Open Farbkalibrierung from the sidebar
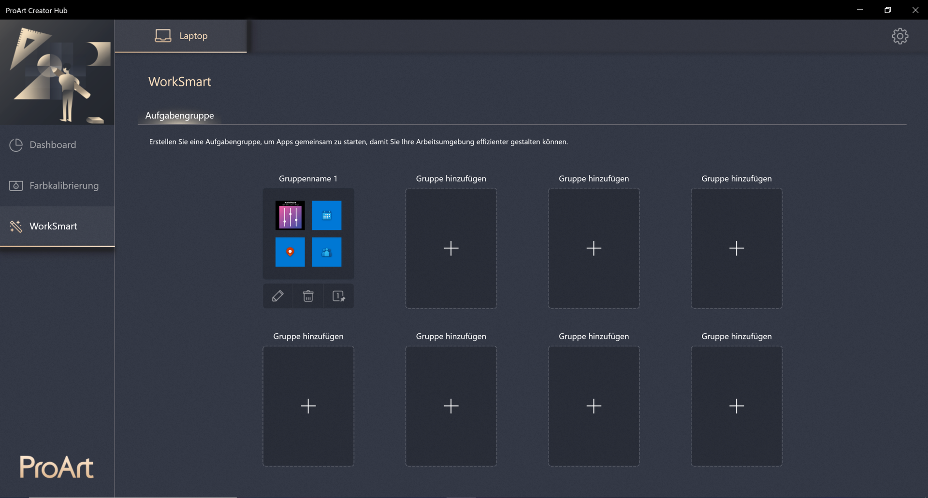The height and width of the screenshot is (498, 928). (x=57, y=185)
